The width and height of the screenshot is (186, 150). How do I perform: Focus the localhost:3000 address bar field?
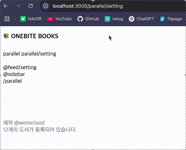click(88, 6)
